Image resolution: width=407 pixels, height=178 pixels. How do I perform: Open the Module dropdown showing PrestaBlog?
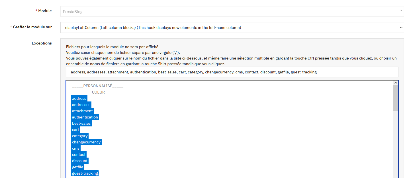click(x=232, y=12)
